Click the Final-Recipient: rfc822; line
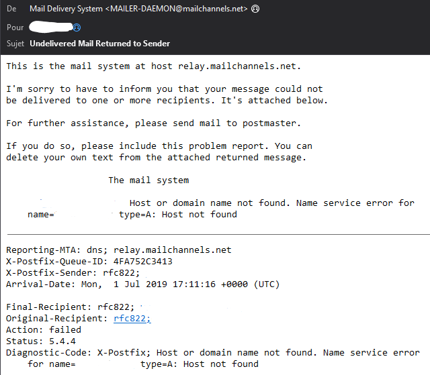430x375 pixels. click(x=70, y=307)
